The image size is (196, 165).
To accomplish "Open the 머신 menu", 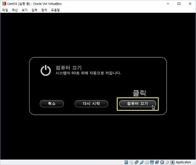I will 15,10.
